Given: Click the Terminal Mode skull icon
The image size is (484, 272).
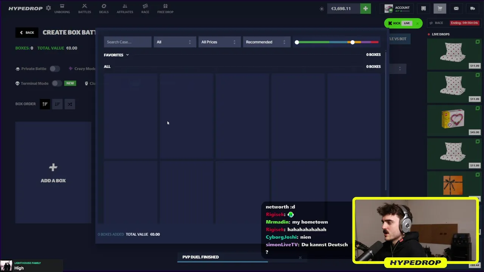Looking at the screenshot, I should tap(17, 83).
